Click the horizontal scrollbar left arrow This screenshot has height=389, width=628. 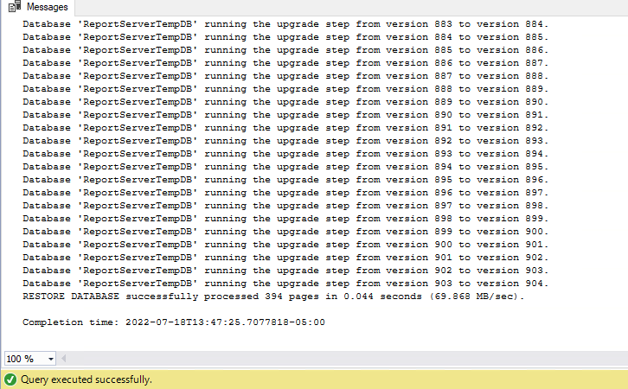point(65,359)
